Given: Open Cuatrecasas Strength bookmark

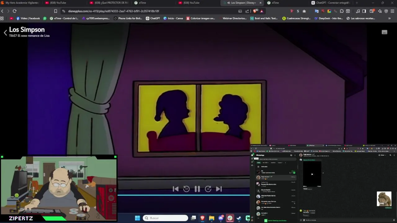Looking at the screenshot, I should [x=297, y=18].
